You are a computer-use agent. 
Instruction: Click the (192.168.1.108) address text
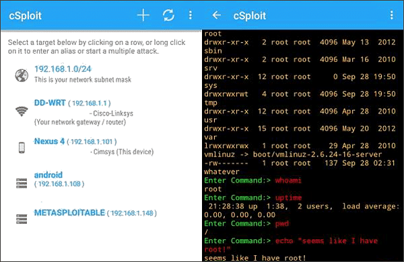coord(59,184)
